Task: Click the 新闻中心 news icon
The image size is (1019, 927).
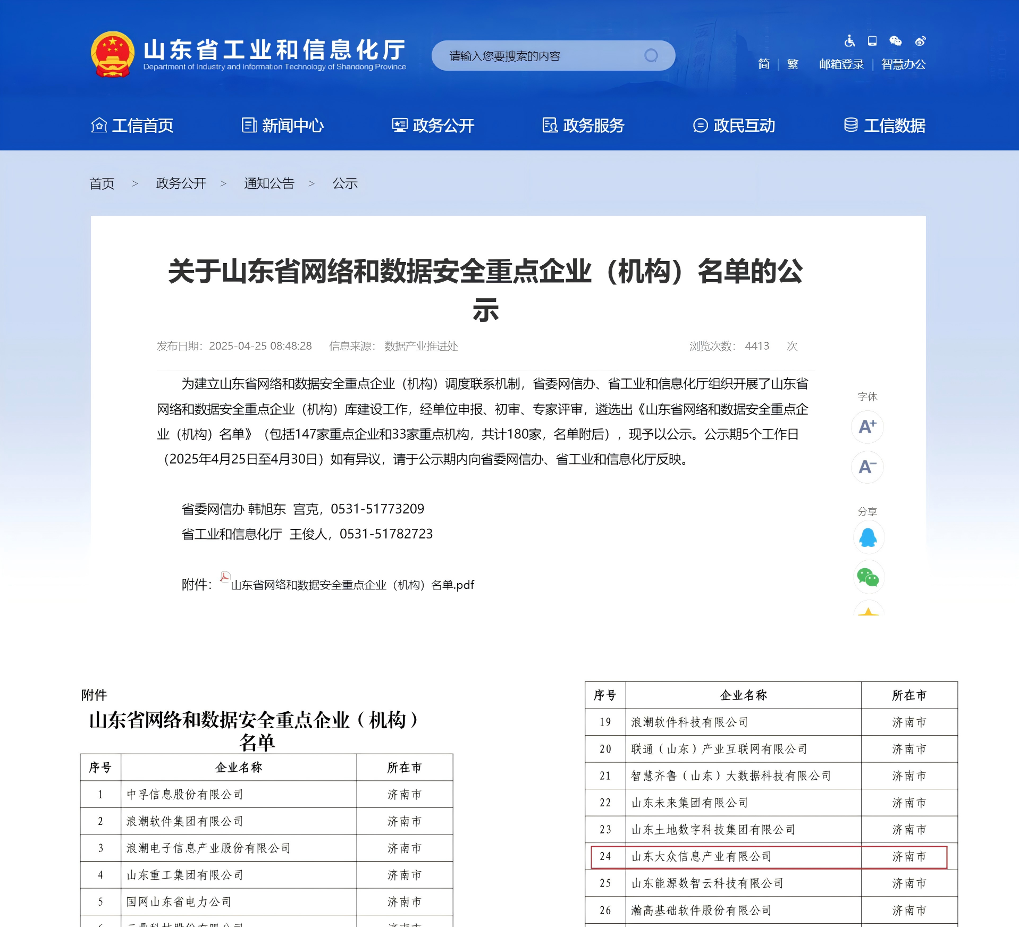Action: coord(249,125)
